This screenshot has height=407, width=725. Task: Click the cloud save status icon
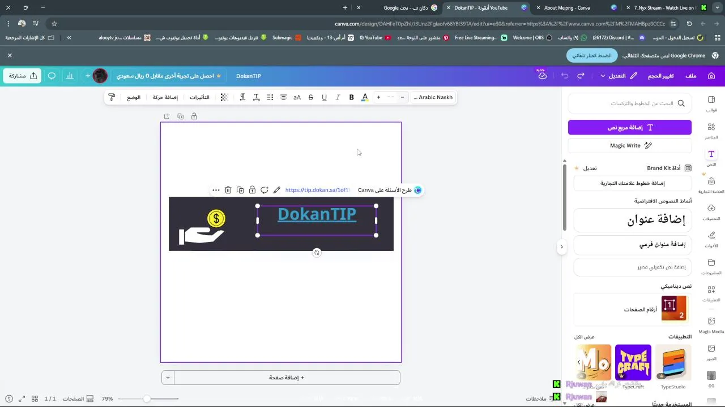(543, 76)
